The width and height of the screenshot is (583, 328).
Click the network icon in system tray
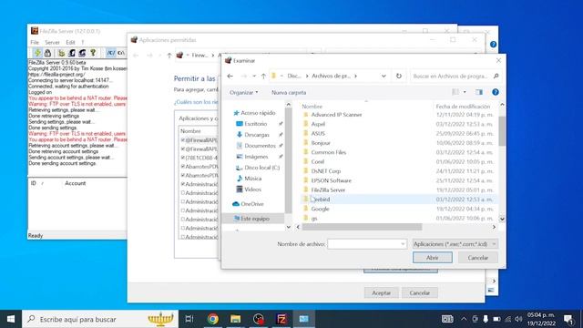508,319
